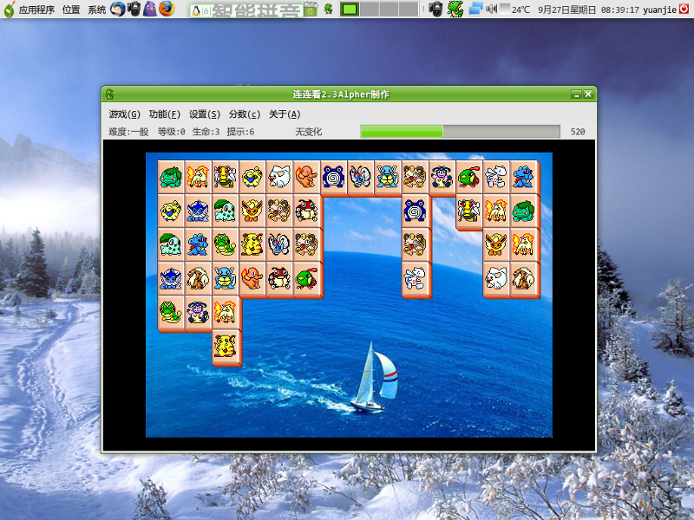Select the Poliwhirl tile in the narrow middle column
Viewport: 694px width, 520px height.
pyautogui.click(x=415, y=211)
